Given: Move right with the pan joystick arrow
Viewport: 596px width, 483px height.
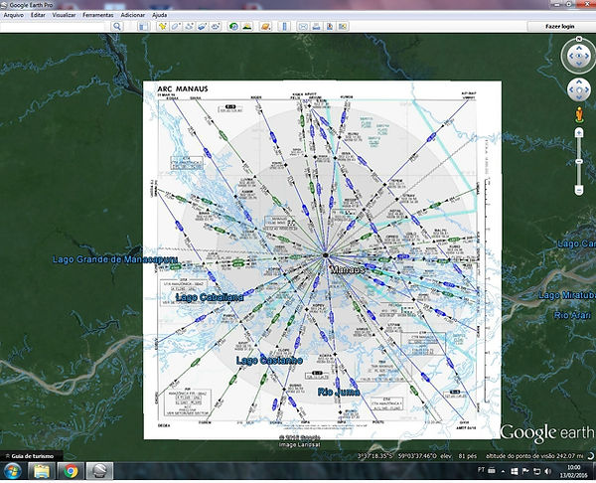Looking at the screenshot, I should (587, 89).
